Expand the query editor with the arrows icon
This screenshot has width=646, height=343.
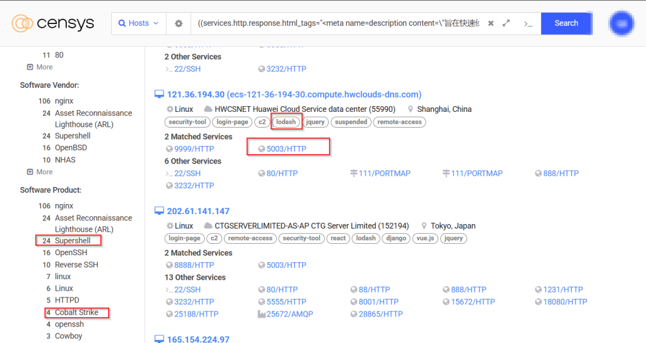click(507, 23)
